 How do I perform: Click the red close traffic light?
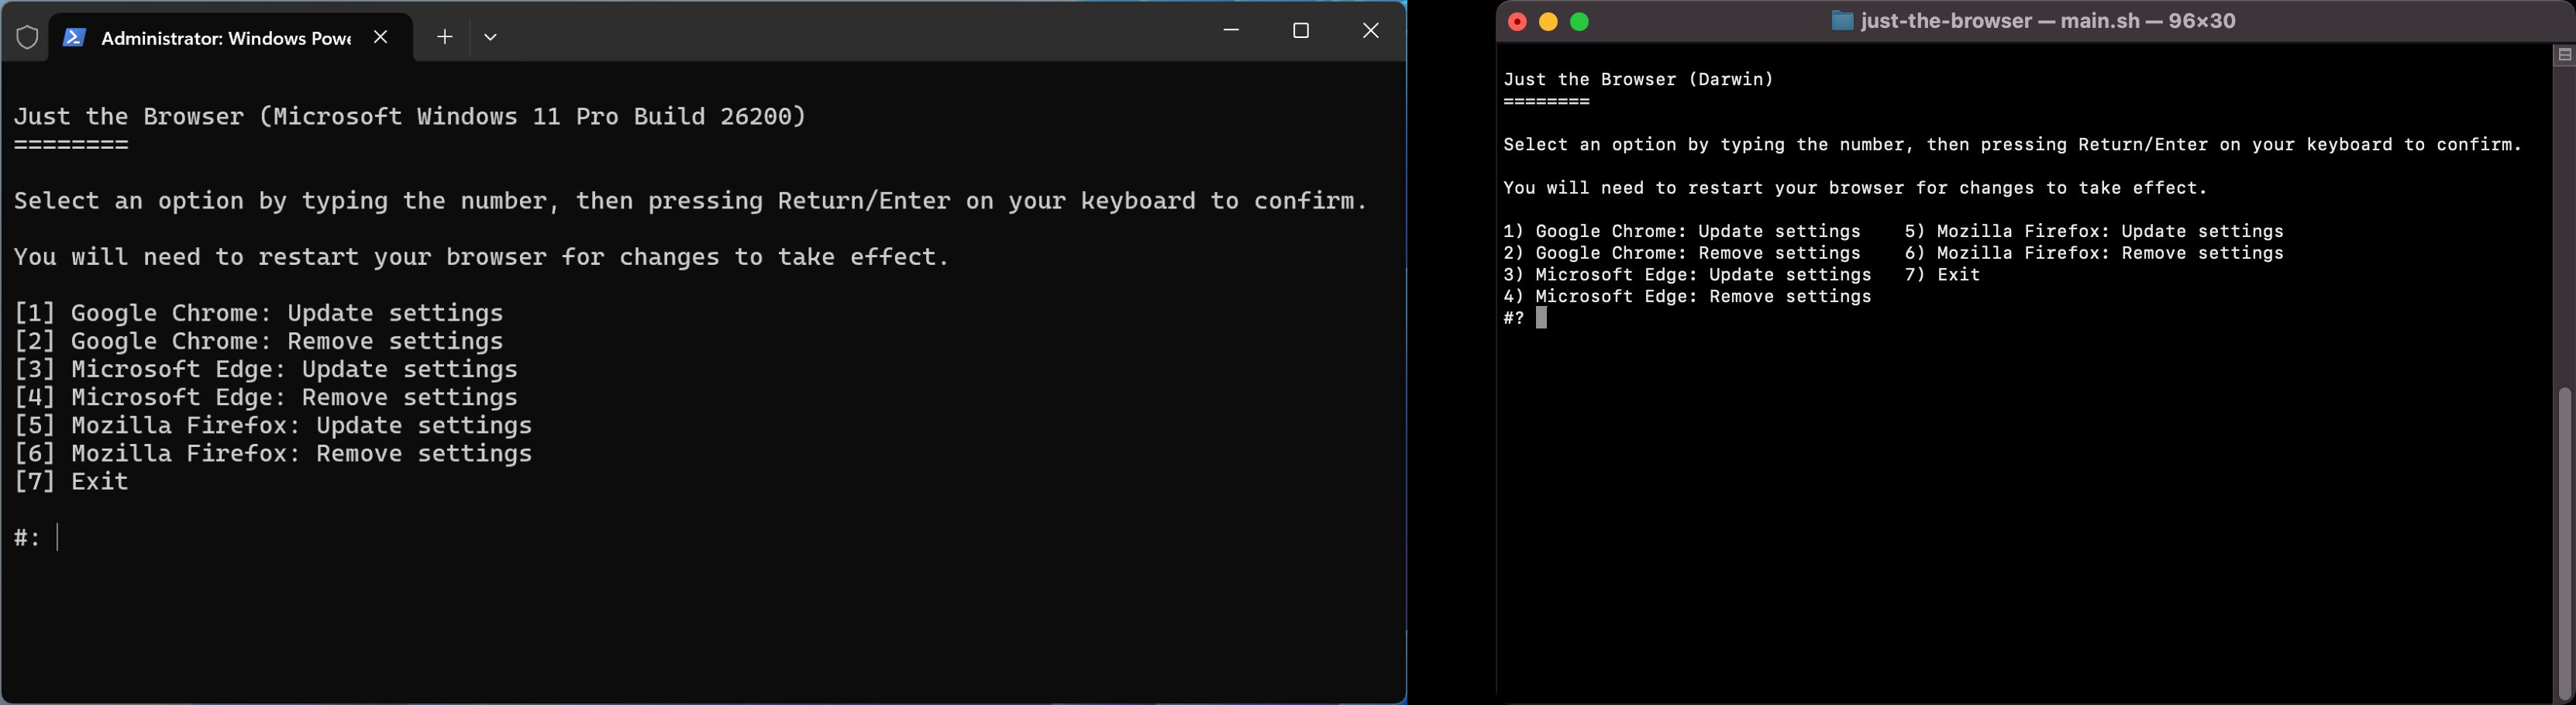tap(1517, 20)
